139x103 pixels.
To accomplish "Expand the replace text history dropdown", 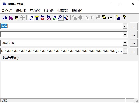I will pyautogui.click(x=125, y=34).
